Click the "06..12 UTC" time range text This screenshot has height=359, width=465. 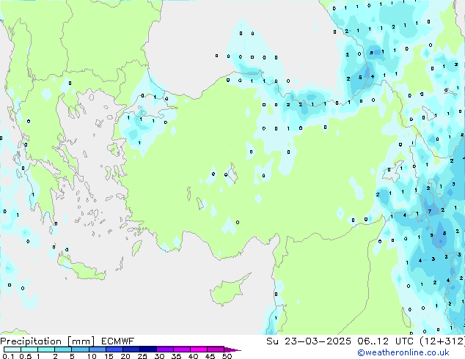(x=385, y=341)
